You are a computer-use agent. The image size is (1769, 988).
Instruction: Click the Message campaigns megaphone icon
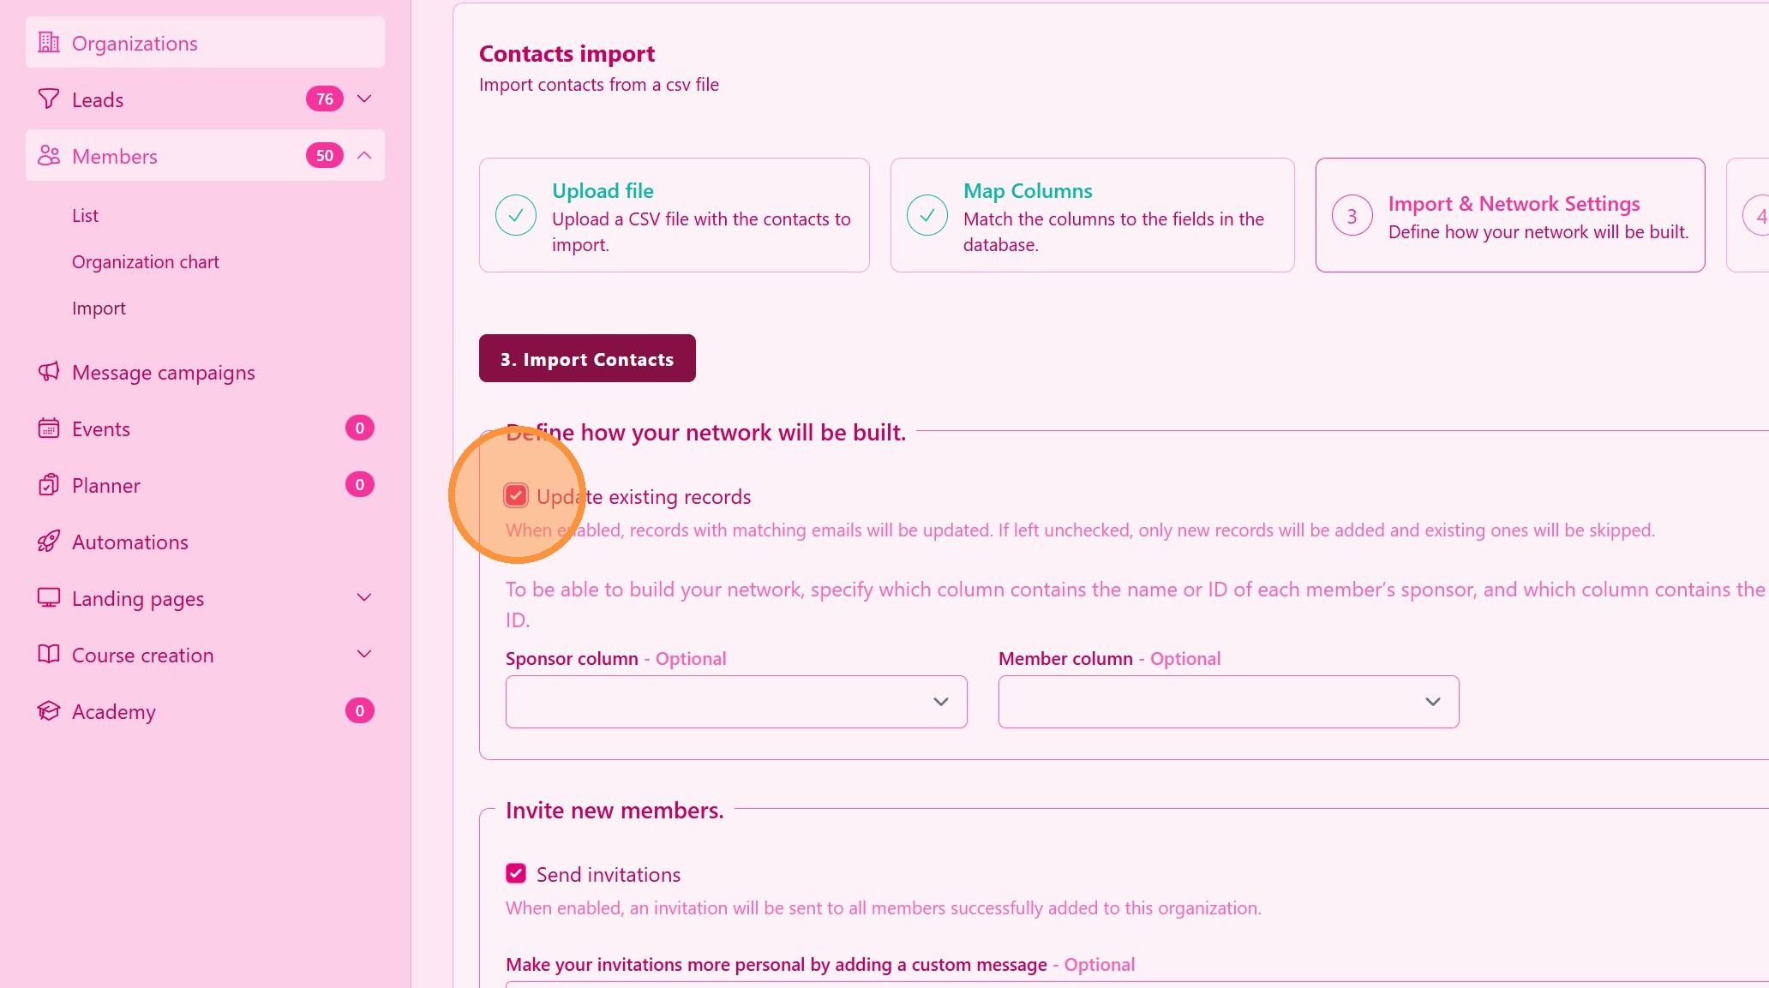pyautogui.click(x=49, y=372)
